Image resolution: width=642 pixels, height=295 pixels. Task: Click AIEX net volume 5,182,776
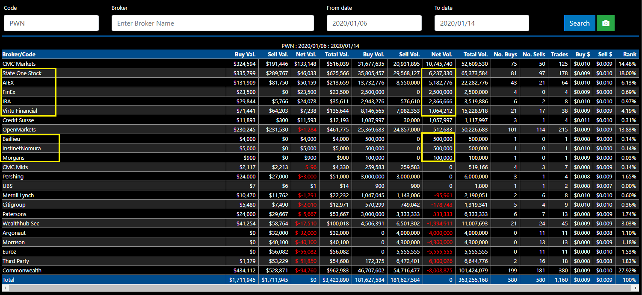tap(440, 82)
